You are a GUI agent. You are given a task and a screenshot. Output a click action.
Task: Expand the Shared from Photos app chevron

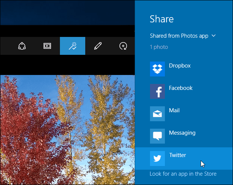(x=214, y=36)
